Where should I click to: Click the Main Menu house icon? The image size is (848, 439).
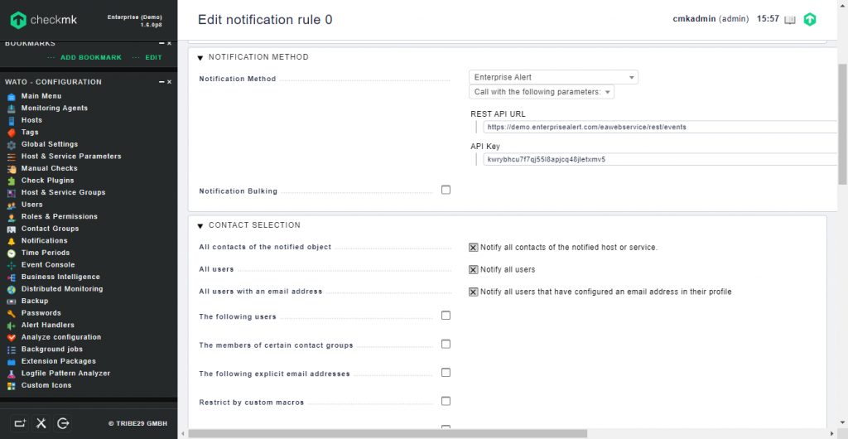12,97
